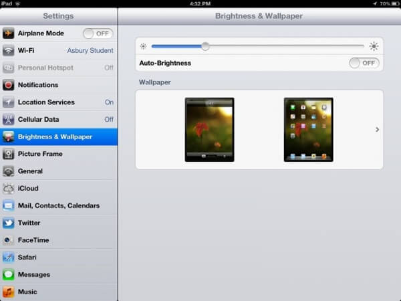Tap the General gear icon
The width and height of the screenshot is (401, 301).
point(9,171)
